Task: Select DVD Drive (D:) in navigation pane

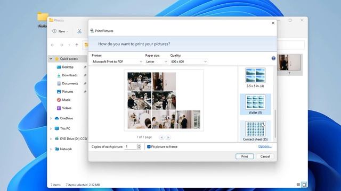Action: coord(71,138)
